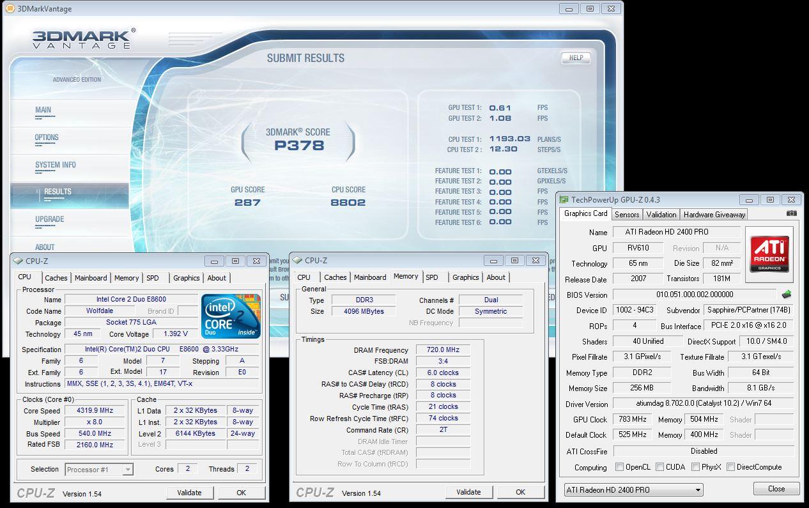Click the Close button in GPU-Z
Viewport: 809px width, 508px height.
coord(776,489)
